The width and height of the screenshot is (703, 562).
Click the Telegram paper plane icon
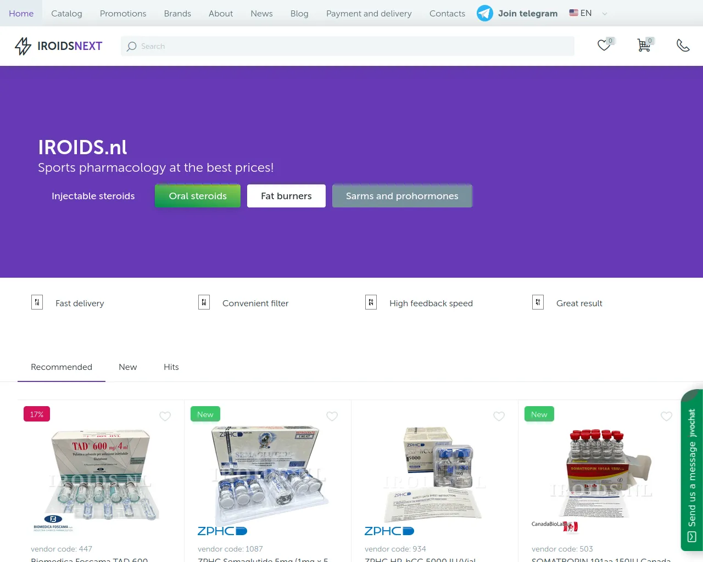(484, 13)
